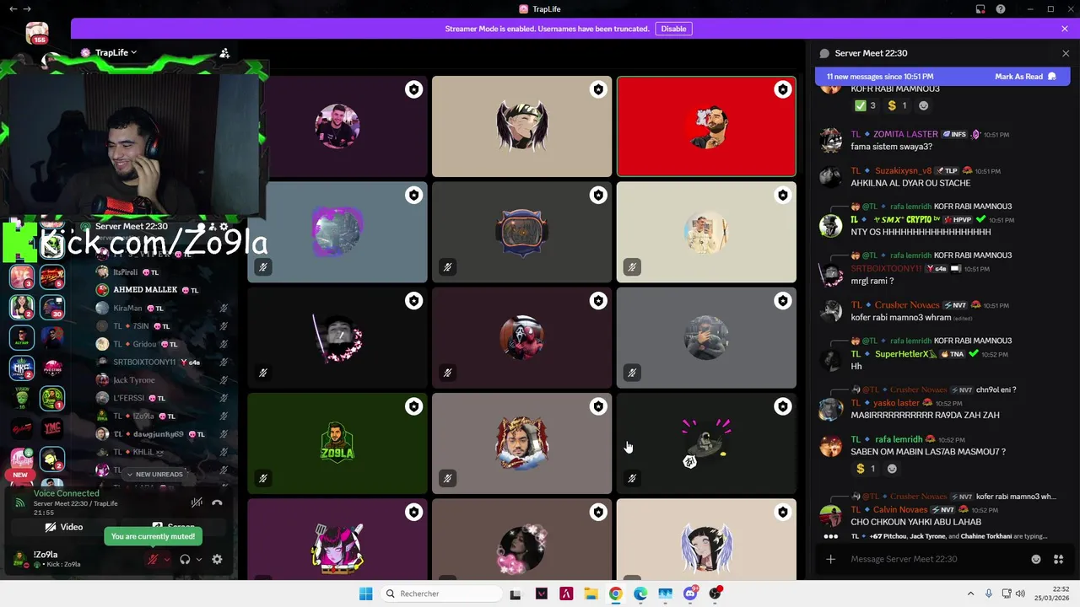Add a reaction to the KOFR RABI MAMNOU3 message

pos(923,105)
